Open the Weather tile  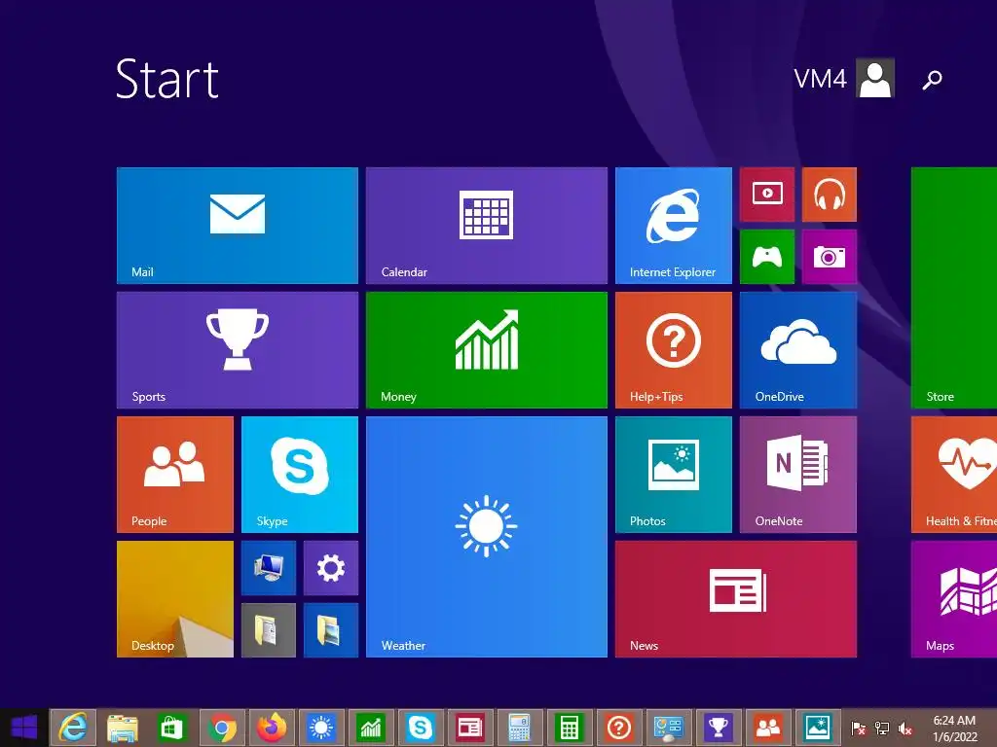click(x=487, y=537)
